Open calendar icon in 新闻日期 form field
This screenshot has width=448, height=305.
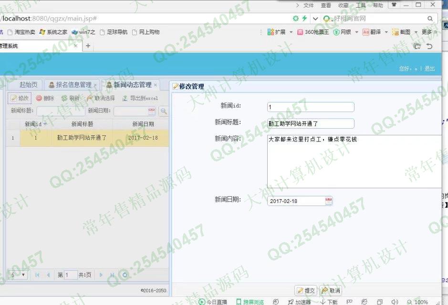click(x=329, y=201)
